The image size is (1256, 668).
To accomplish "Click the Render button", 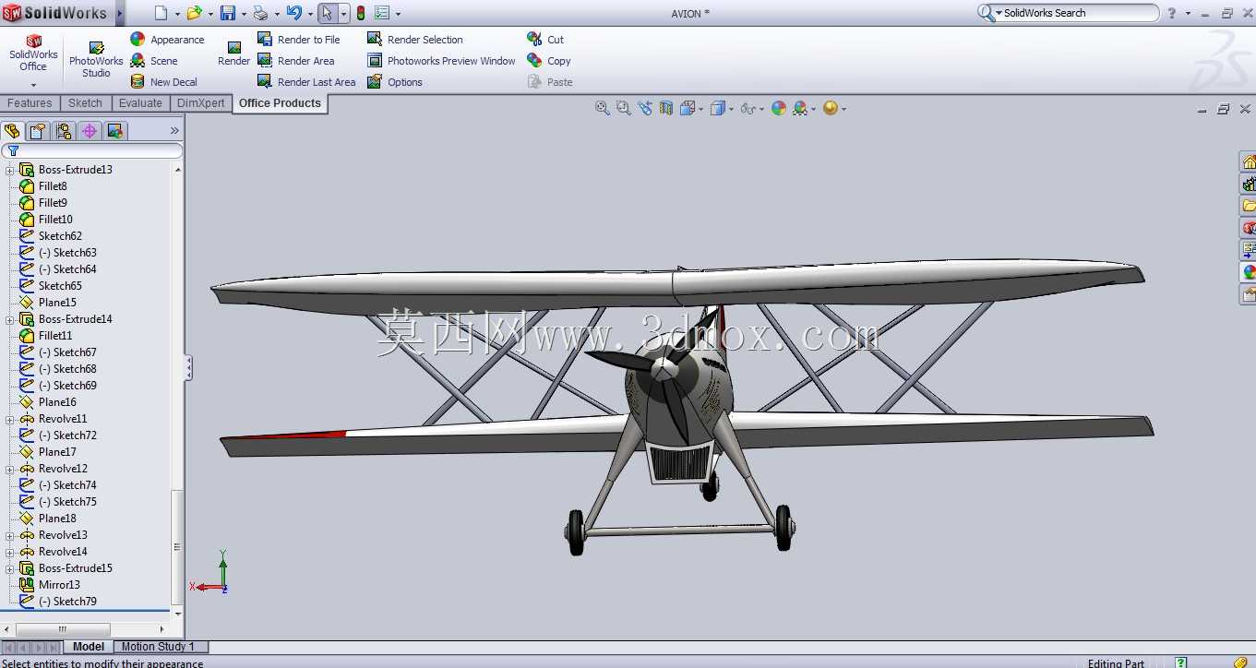I will [233, 54].
